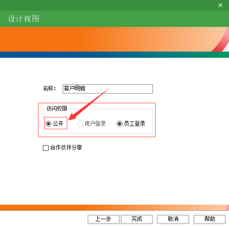This screenshot has height=228, width=229.
Task: Open help via the 帮助 button
Action: click(210, 219)
